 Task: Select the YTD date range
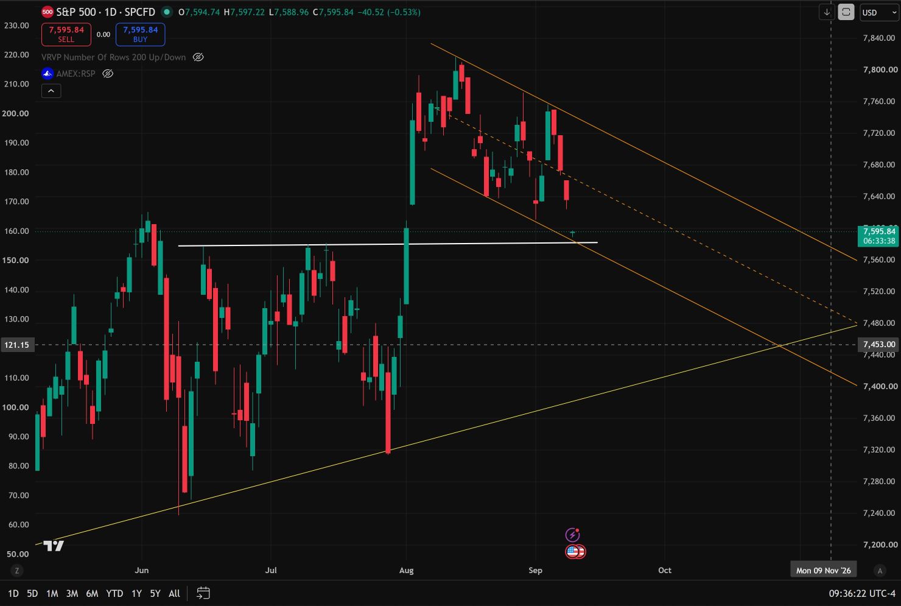coord(114,593)
